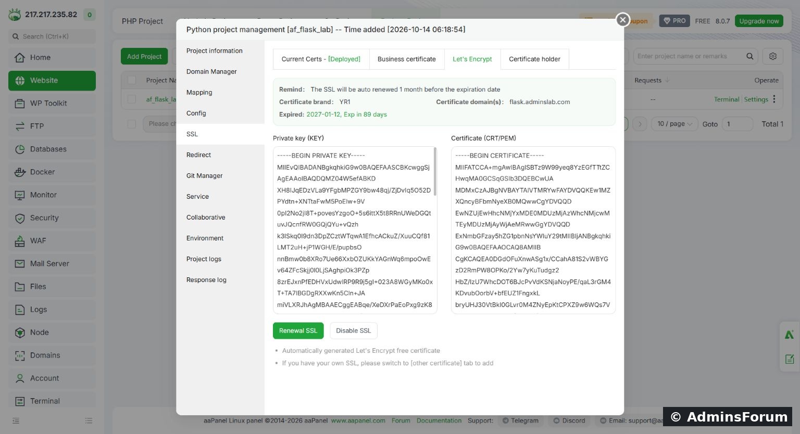Image resolution: width=800 pixels, height=434 pixels.
Task: Switch to the Let's Encrypt tab
Action: pos(472,59)
